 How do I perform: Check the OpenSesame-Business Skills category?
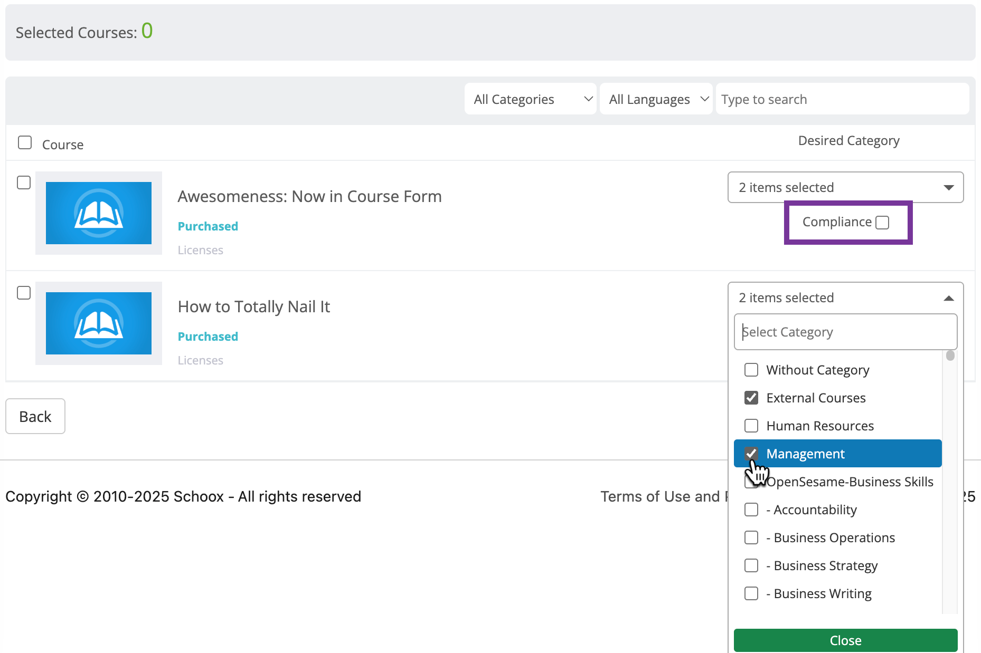coord(751,482)
